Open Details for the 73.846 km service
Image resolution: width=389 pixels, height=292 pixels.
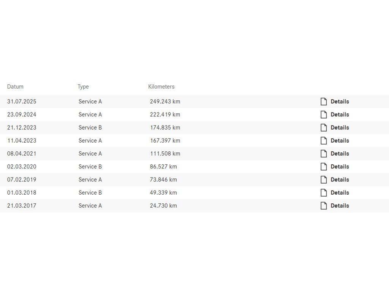[340, 179]
